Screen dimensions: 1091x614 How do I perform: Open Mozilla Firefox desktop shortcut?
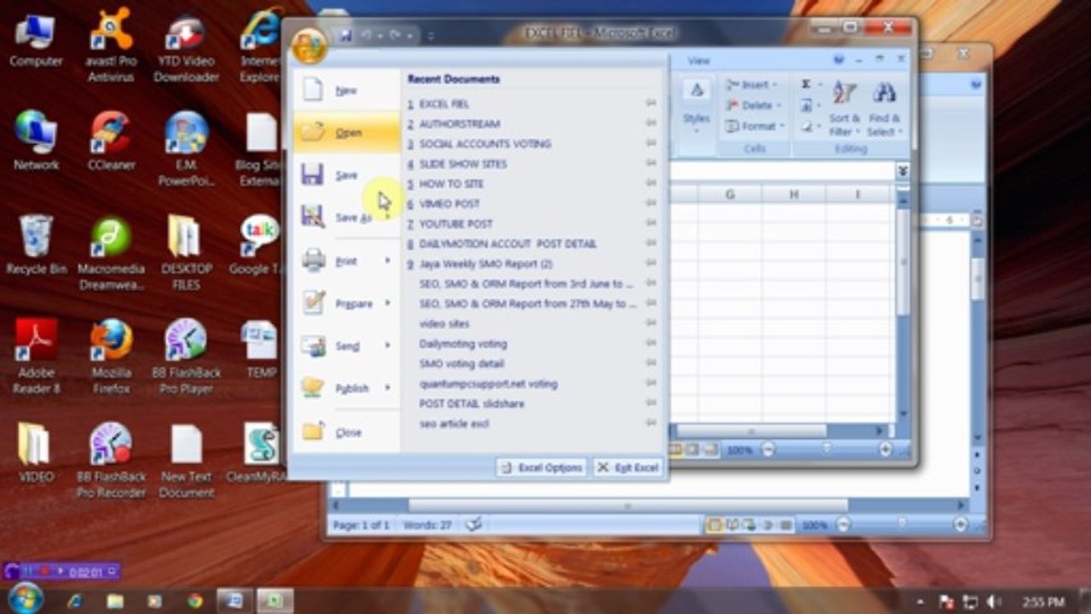[x=112, y=356]
